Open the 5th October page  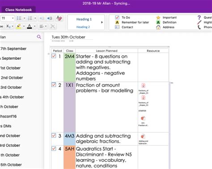coord(11,165)
